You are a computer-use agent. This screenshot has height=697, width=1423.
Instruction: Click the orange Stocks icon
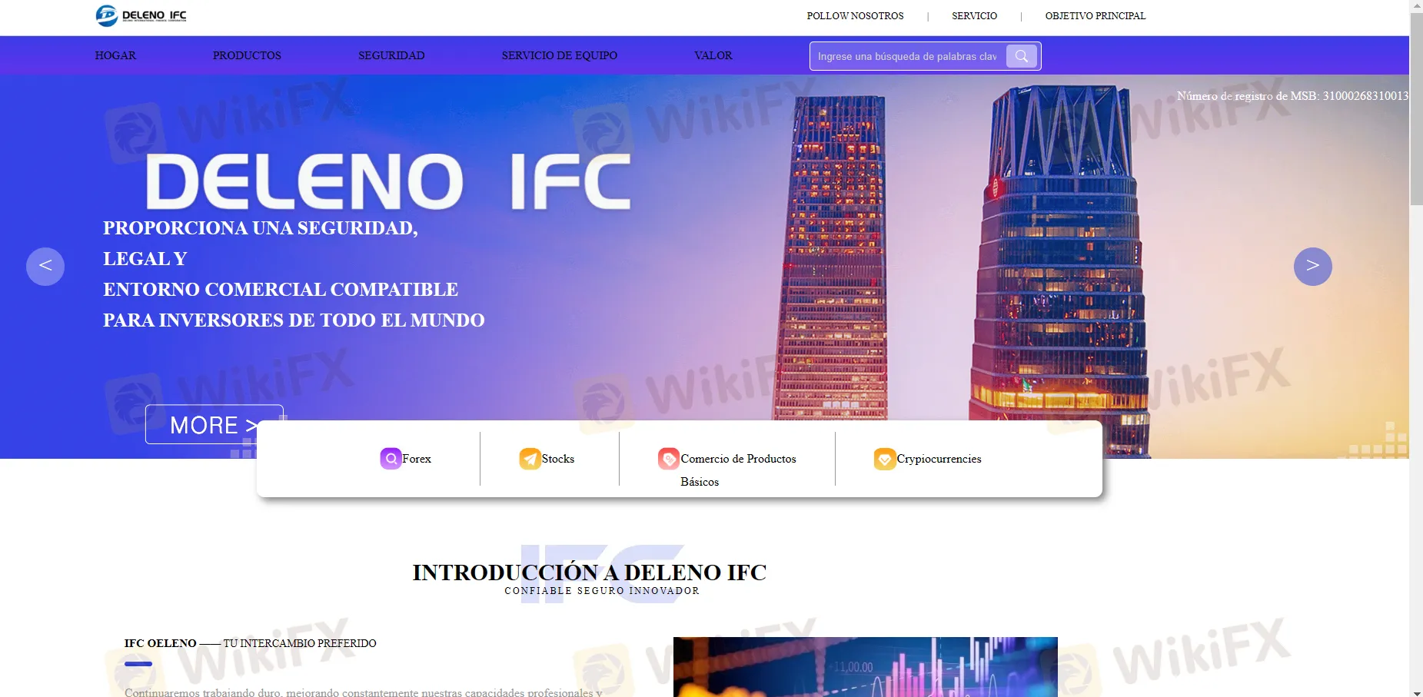click(x=530, y=459)
